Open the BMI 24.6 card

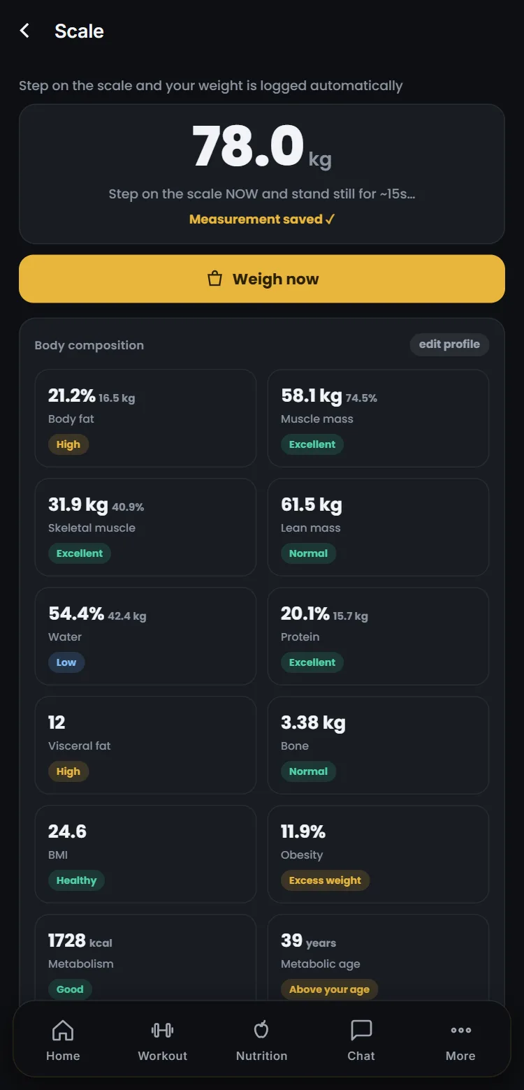pyautogui.click(x=145, y=854)
